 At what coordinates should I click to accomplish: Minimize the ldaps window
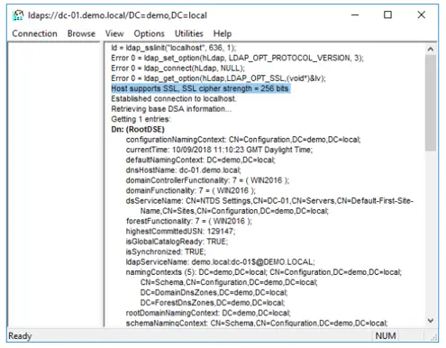355,14
